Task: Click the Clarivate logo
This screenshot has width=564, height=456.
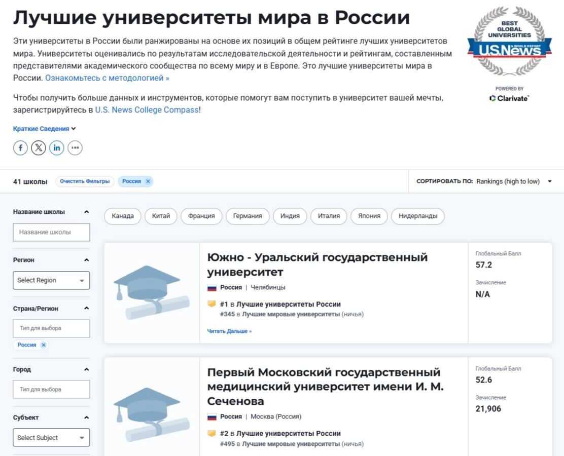Action: pos(509,98)
